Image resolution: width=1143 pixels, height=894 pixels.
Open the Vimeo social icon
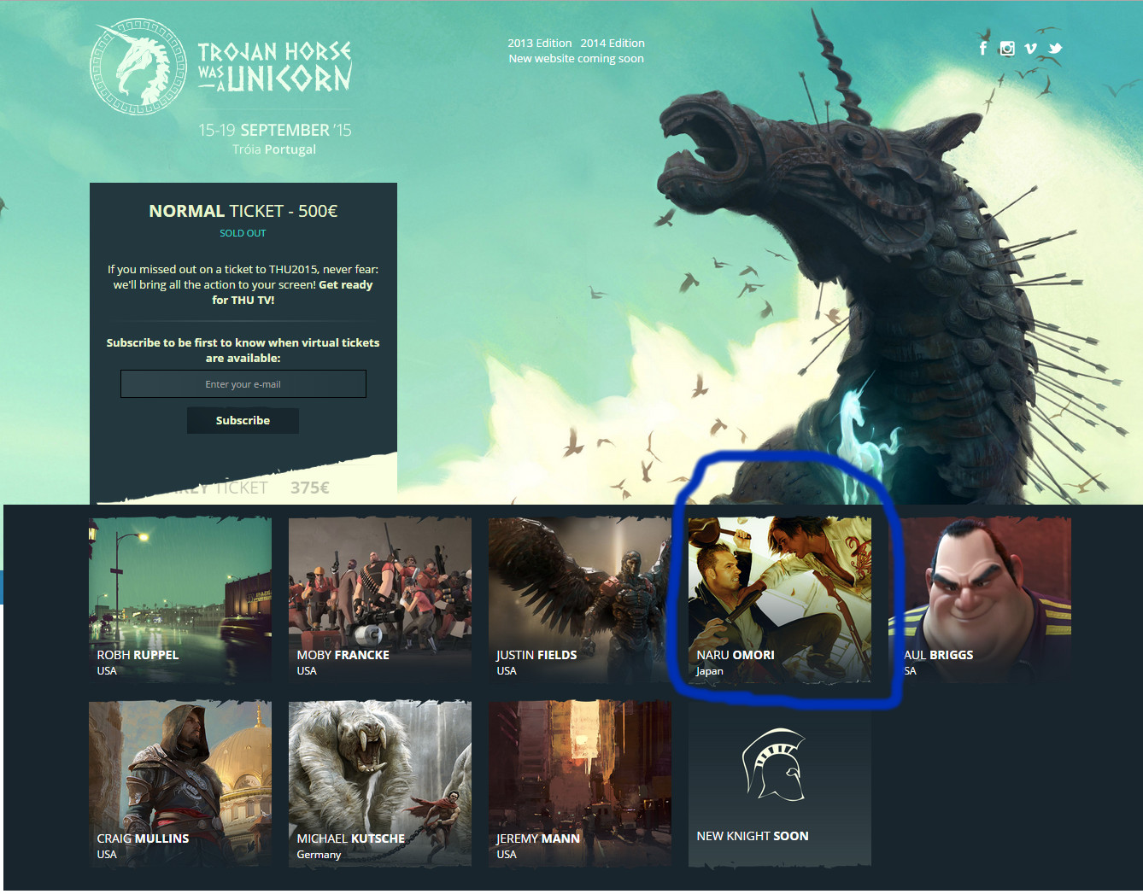tap(1031, 49)
